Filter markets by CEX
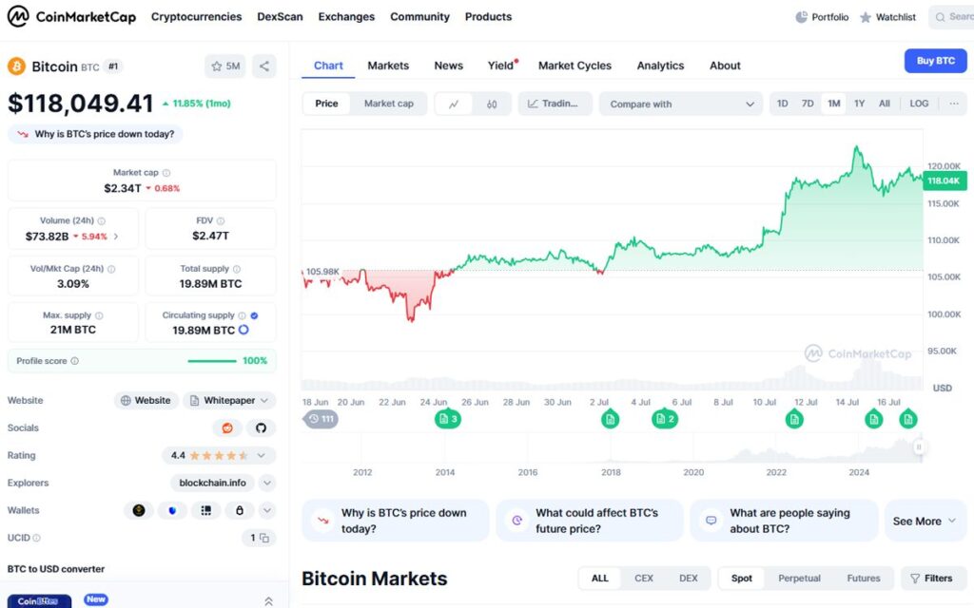Screen dimensions: 974x608 point(644,579)
